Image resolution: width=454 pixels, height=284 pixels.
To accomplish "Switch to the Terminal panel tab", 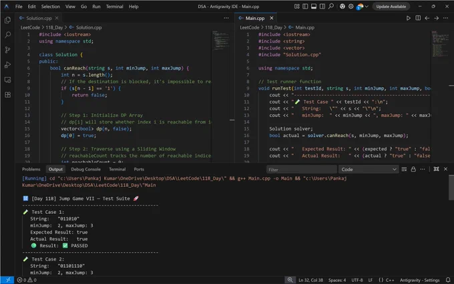I will click(x=118, y=169).
